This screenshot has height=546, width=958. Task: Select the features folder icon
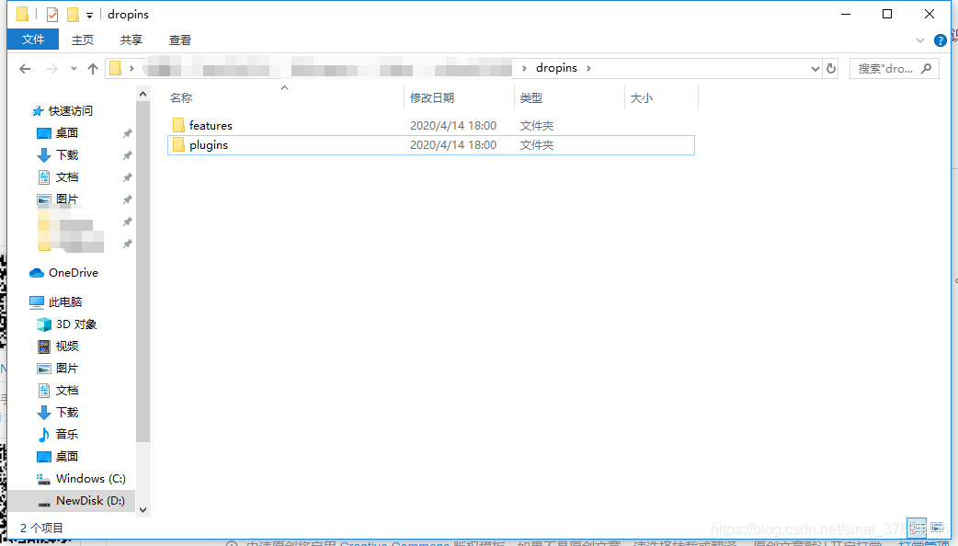pyautogui.click(x=178, y=125)
